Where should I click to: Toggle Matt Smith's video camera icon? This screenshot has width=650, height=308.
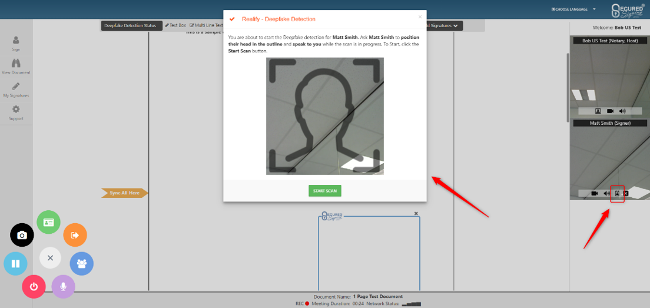(595, 193)
